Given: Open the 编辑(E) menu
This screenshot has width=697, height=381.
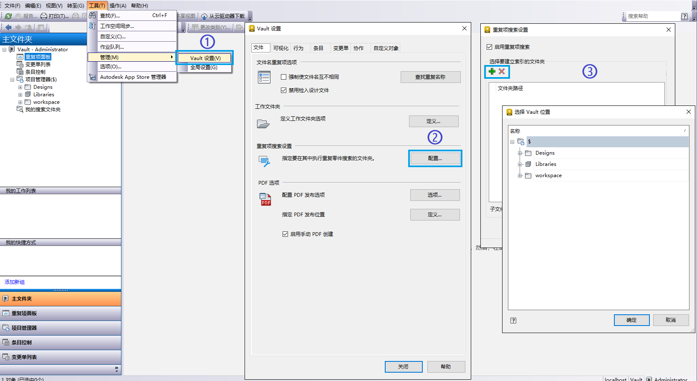Looking at the screenshot, I should click(x=33, y=6).
